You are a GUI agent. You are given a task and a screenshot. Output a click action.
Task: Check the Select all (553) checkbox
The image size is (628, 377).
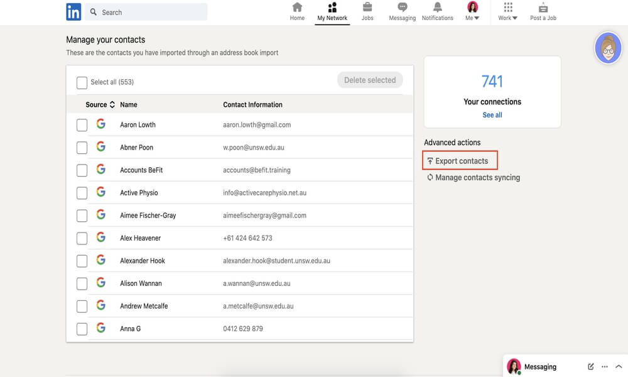click(x=82, y=82)
